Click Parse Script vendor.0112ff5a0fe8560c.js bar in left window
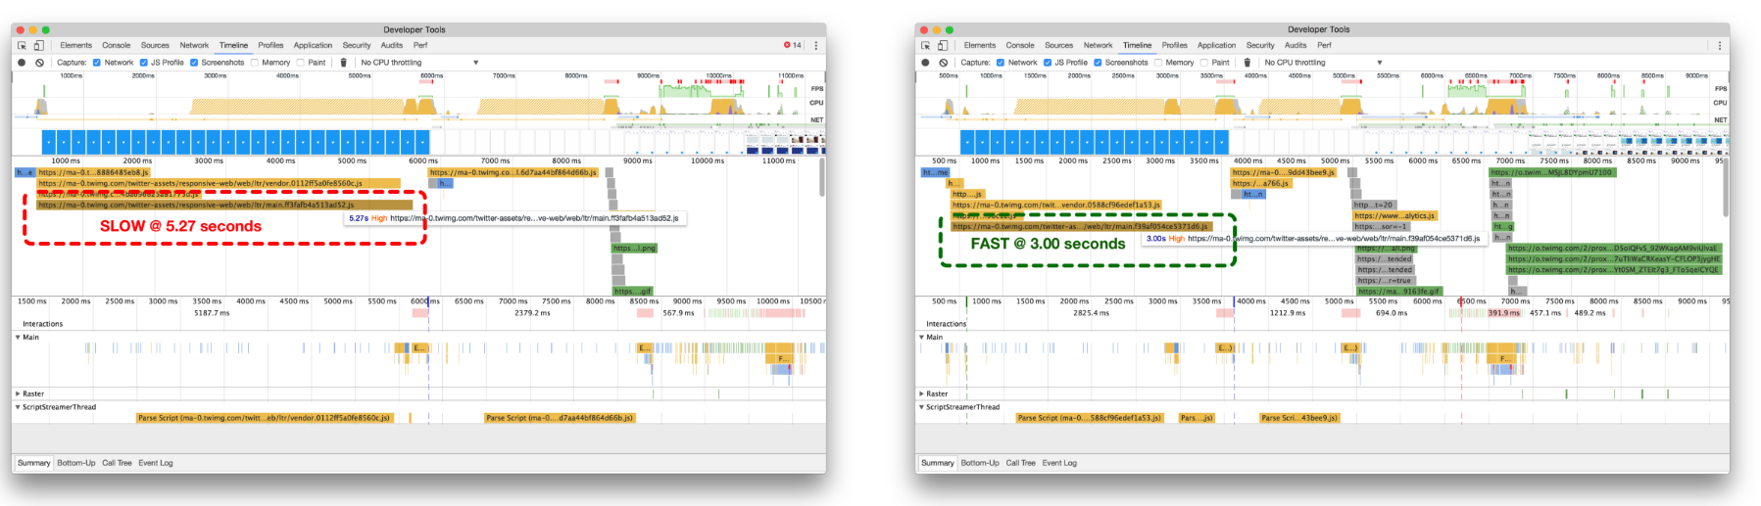1761x506 pixels. (x=264, y=418)
